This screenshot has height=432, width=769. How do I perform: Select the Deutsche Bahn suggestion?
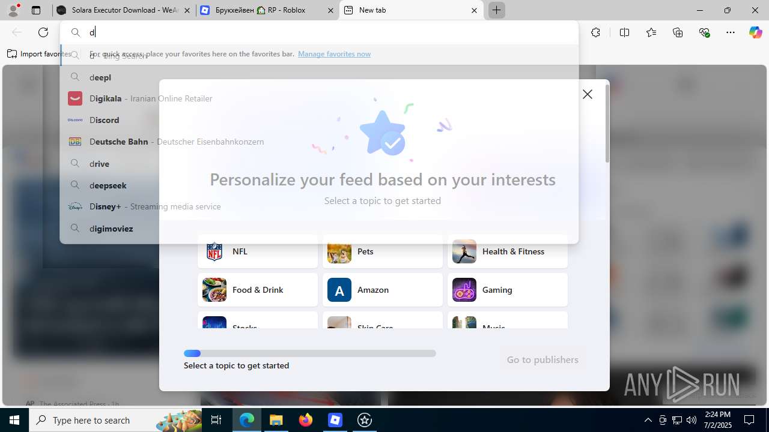(319, 142)
